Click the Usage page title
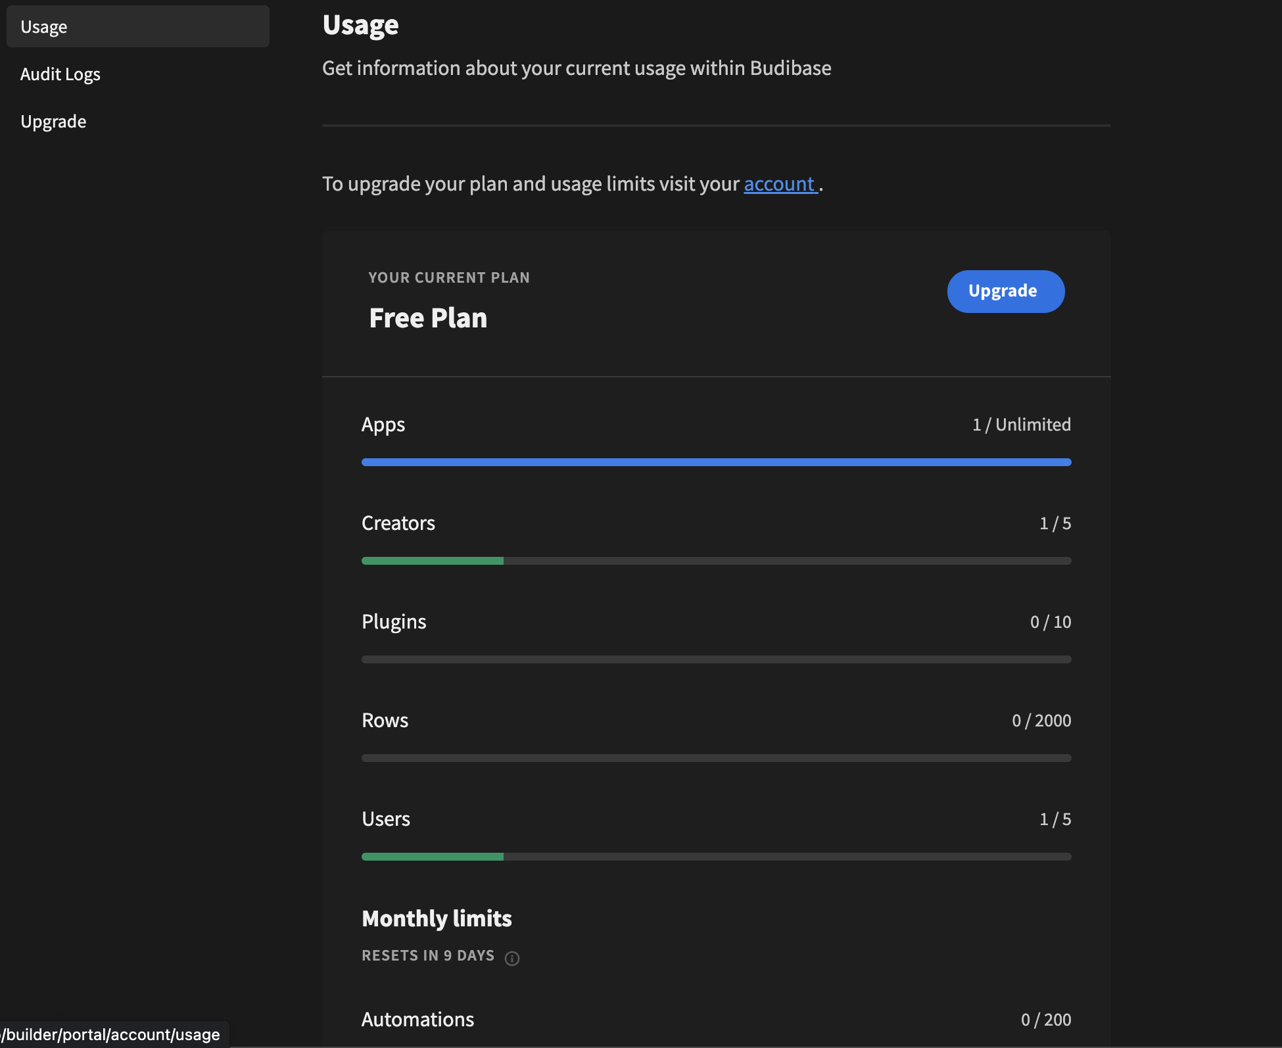Viewport: 1282px width, 1048px height. tap(360, 25)
